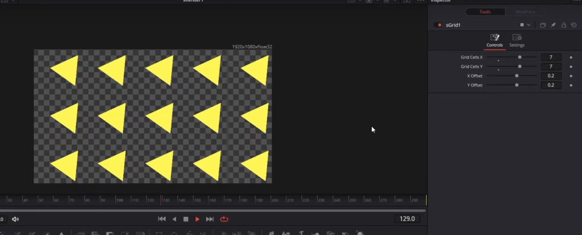Open the tile color dropdown chevron
The image size is (582, 235).
coord(529,25)
